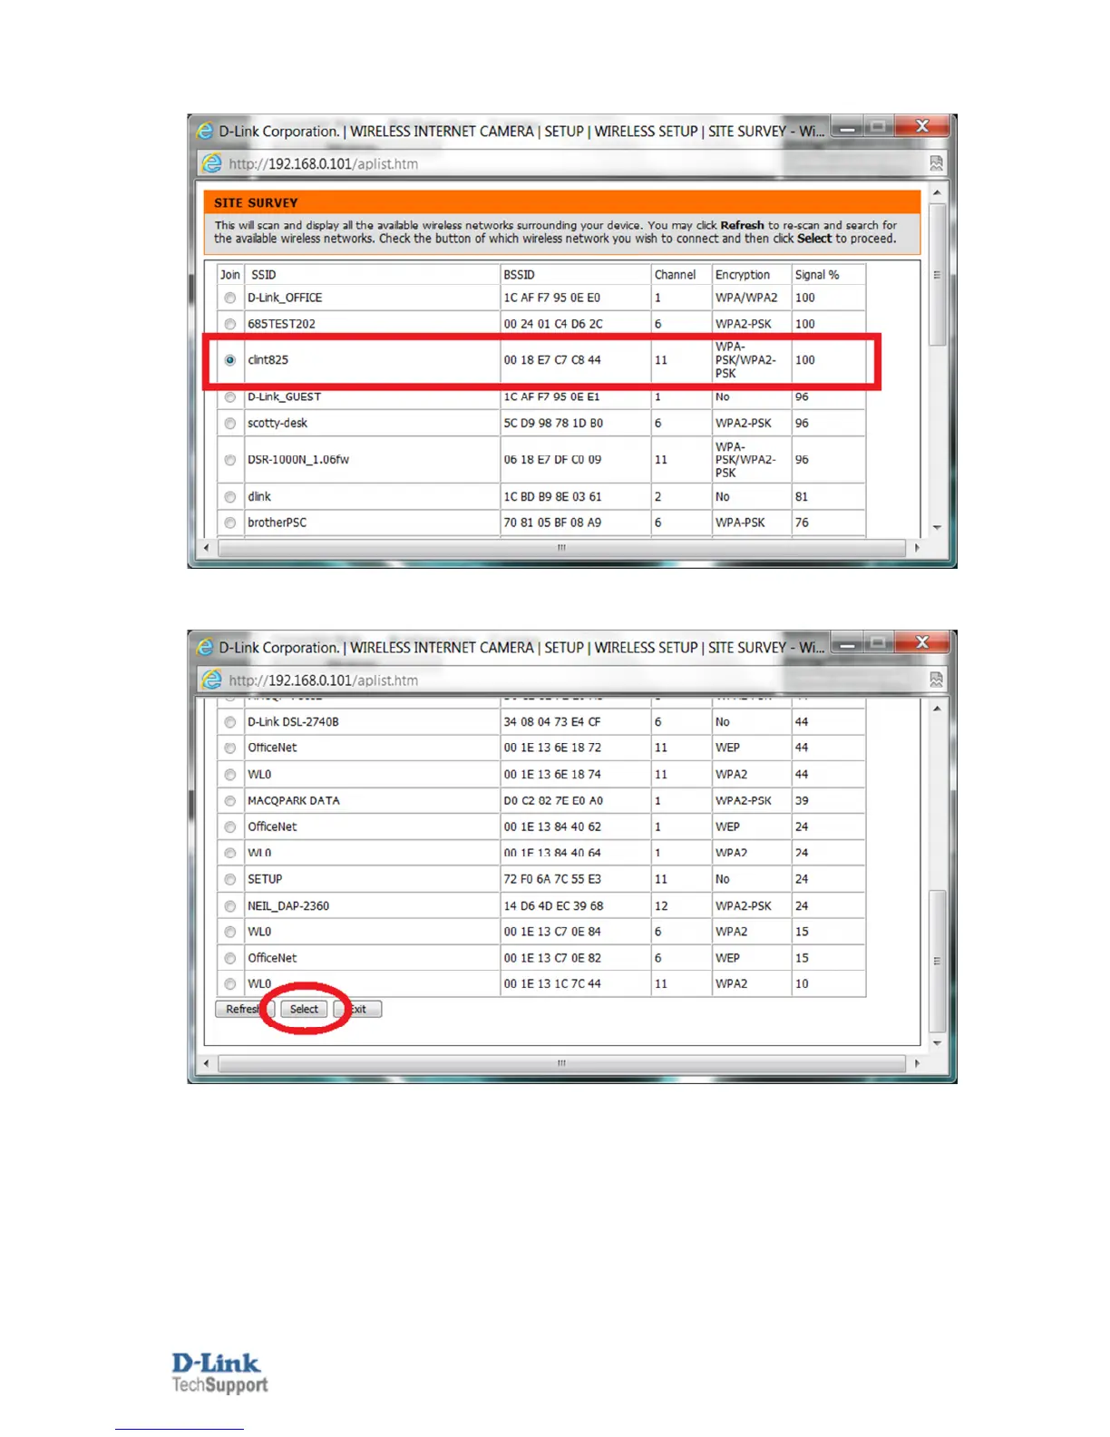Viewport: 1110px width, 1437px height.
Task: Select the WL0 radio button with BSSID ending 0E 84
Action: (230, 932)
